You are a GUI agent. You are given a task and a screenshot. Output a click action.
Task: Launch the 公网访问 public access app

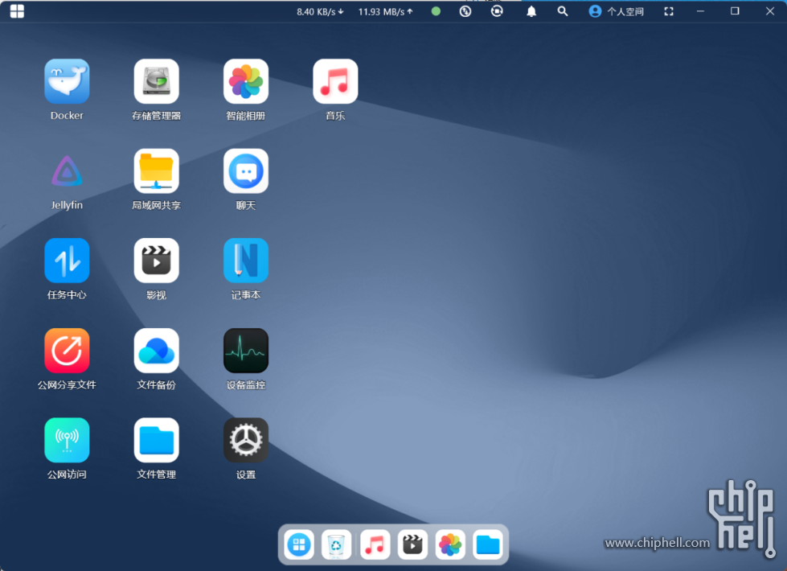click(x=67, y=441)
